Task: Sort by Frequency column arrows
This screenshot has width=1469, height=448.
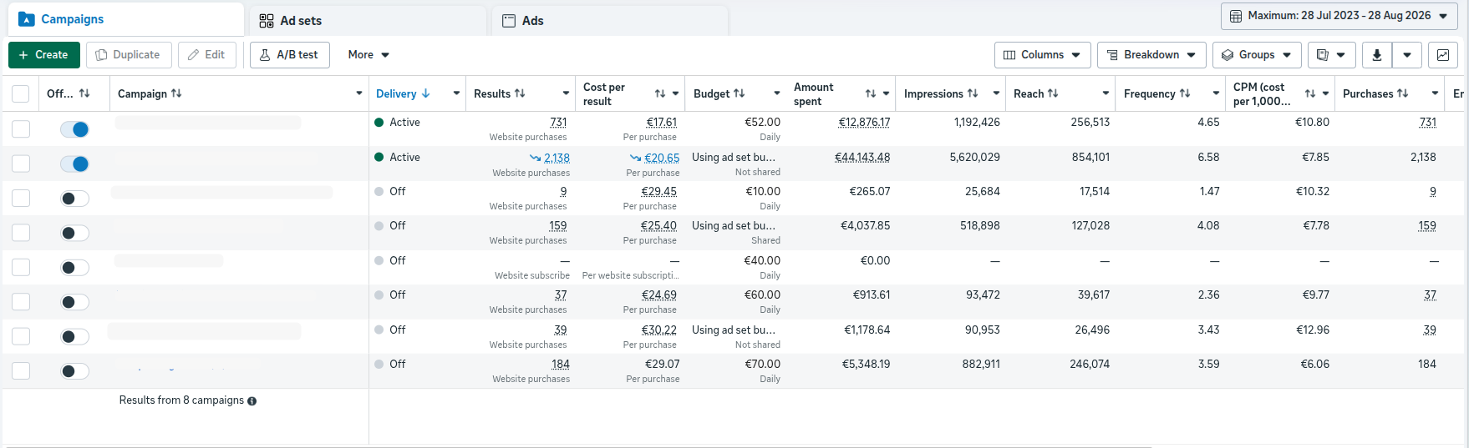Action: coord(1185,93)
